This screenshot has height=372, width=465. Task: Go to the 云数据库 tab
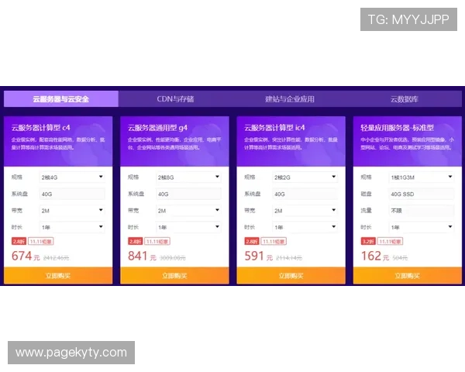(x=405, y=98)
